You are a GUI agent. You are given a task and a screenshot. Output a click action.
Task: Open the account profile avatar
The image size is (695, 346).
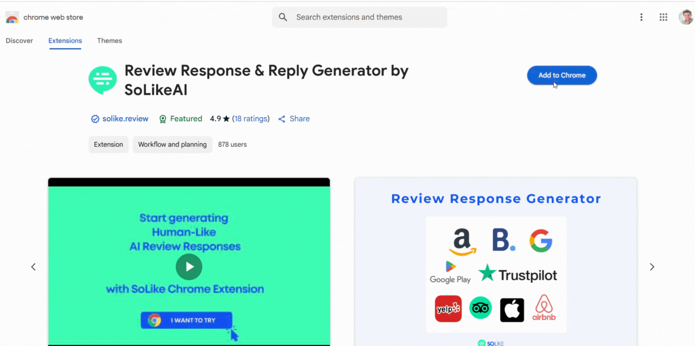pyautogui.click(x=686, y=17)
